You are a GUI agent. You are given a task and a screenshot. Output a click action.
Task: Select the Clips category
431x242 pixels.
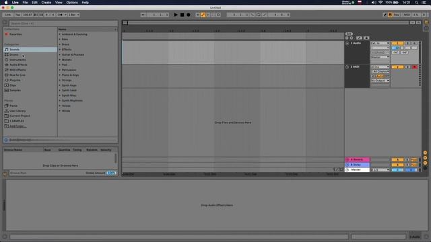click(13, 85)
